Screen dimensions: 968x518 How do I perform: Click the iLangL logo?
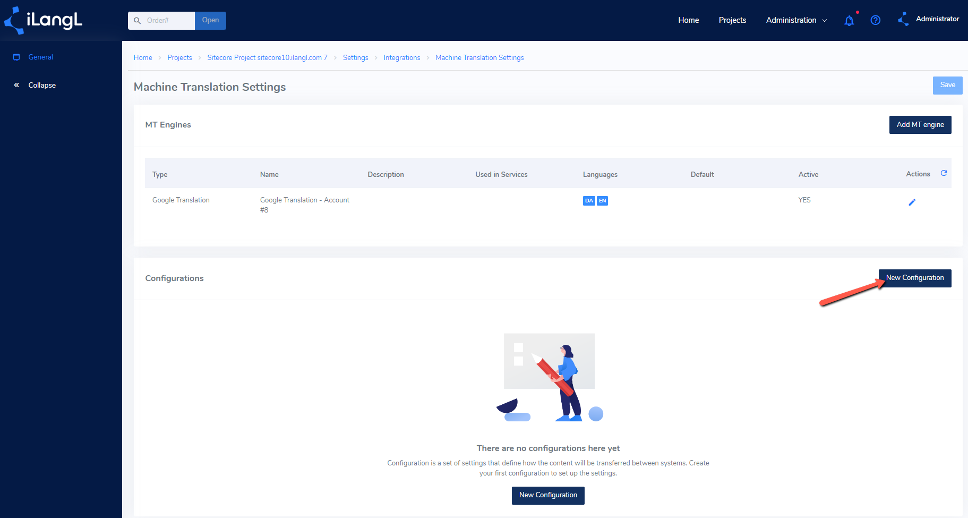pos(43,20)
